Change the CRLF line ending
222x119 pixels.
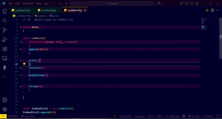point(159,116)
